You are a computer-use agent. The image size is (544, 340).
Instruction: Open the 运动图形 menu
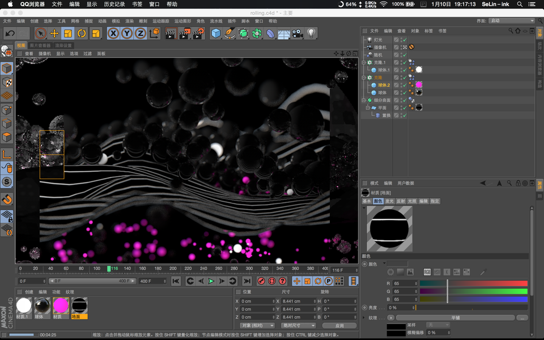point(182,21)
